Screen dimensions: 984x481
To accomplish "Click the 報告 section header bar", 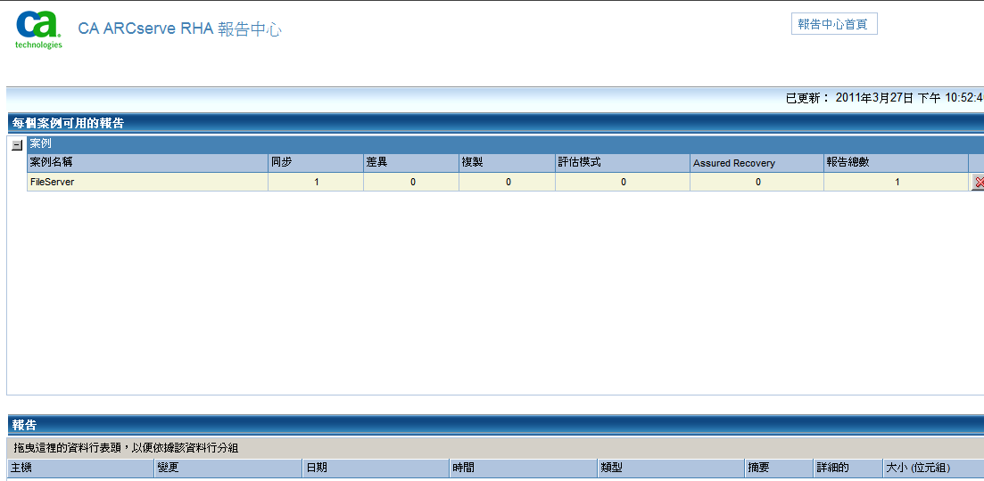I will click(495, 425).
